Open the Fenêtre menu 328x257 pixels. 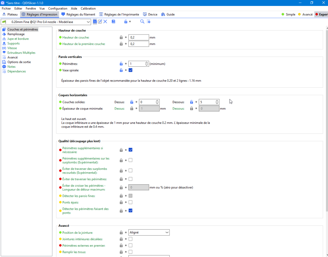click(x=31, y=9)
